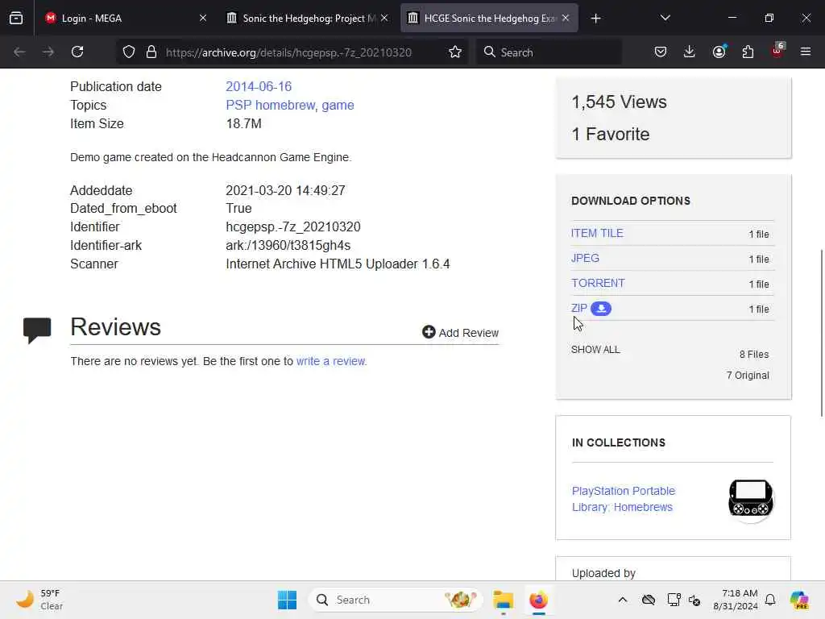Click '1 Favorite' text
This screenshot has width=825, height=619.
pyautogui.click(x=611, y=135)
